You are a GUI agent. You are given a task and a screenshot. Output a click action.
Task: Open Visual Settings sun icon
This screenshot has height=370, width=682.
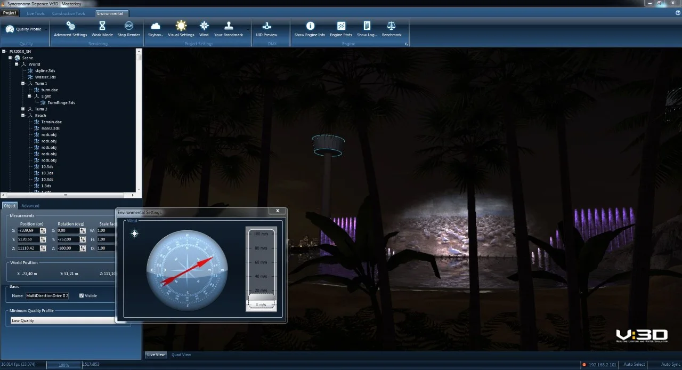[x=181, y=25]
